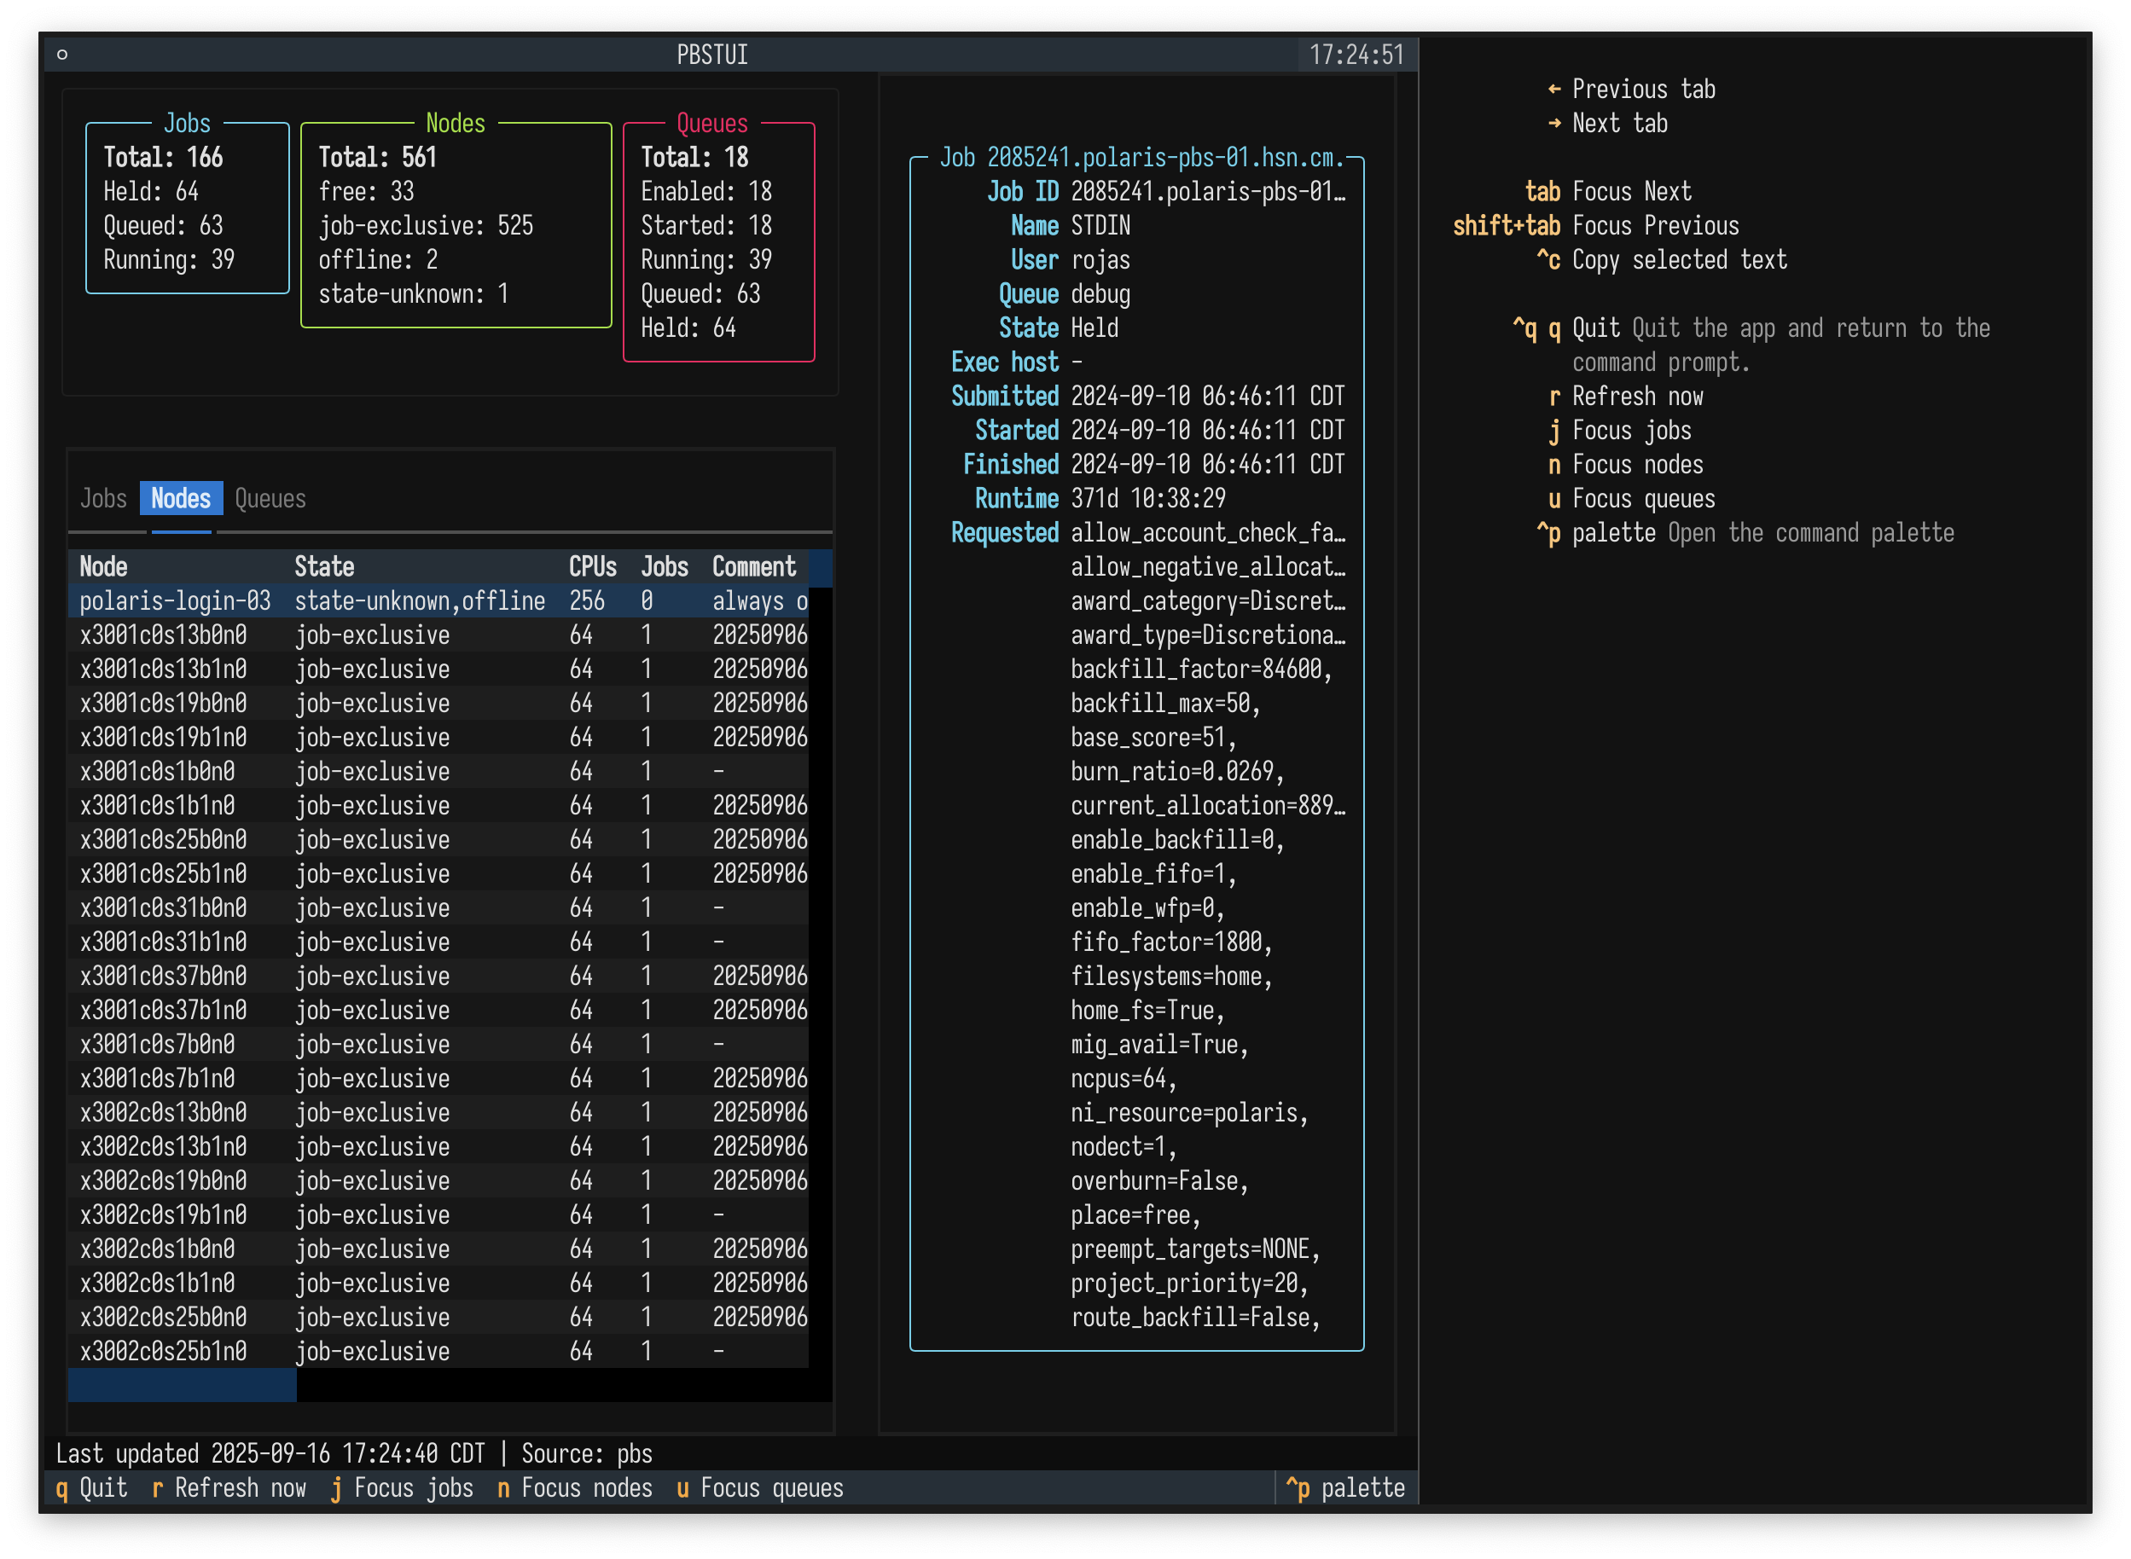Click the Queue value debug

pyautogui.click(x=1100, y=293)
